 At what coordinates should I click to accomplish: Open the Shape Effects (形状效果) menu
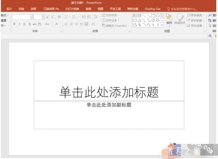196,26
